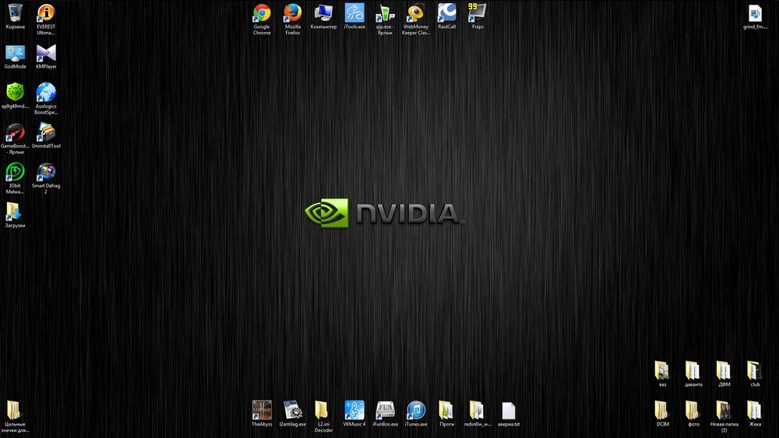Select the Google Chrome desktop shortcut
Image resolution: width=779 pixels, height=438 pixels.
[x=262, y=13]
